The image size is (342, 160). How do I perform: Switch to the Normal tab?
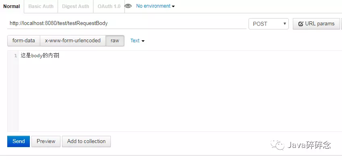(x=12, y=6)
